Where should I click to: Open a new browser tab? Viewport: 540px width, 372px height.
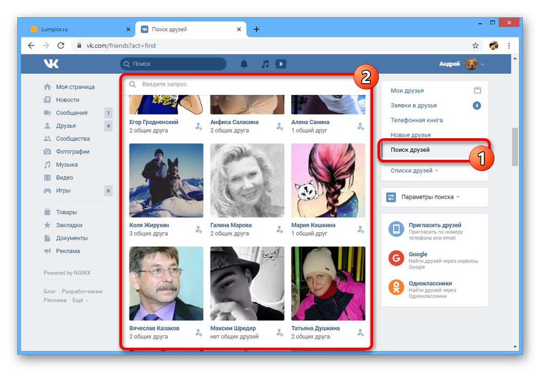click(256, 29)
